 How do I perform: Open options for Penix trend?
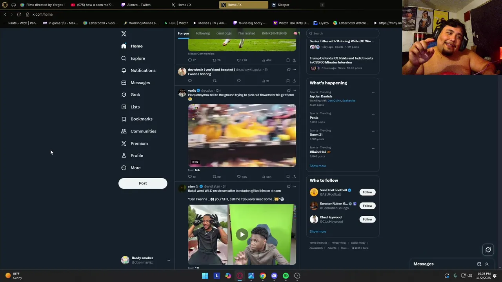pos(373,114)
